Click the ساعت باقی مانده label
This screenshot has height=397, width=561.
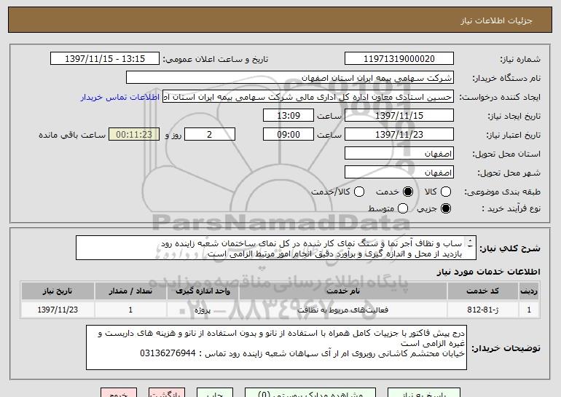72,135
